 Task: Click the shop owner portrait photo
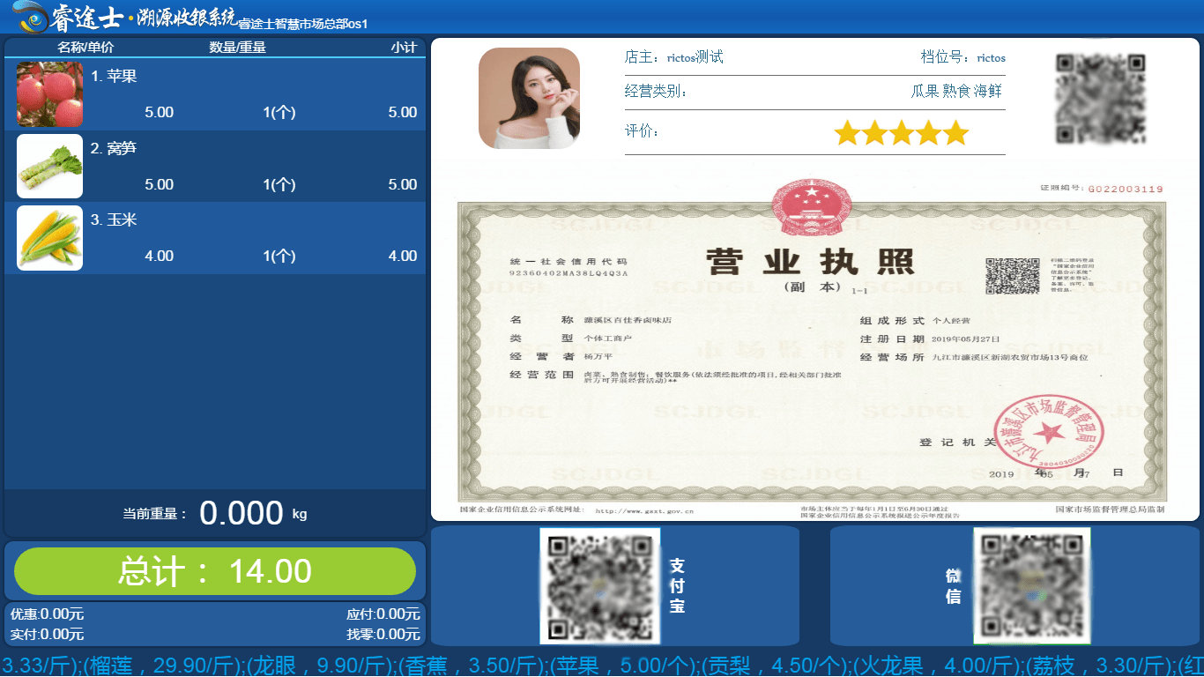(529, 98)
